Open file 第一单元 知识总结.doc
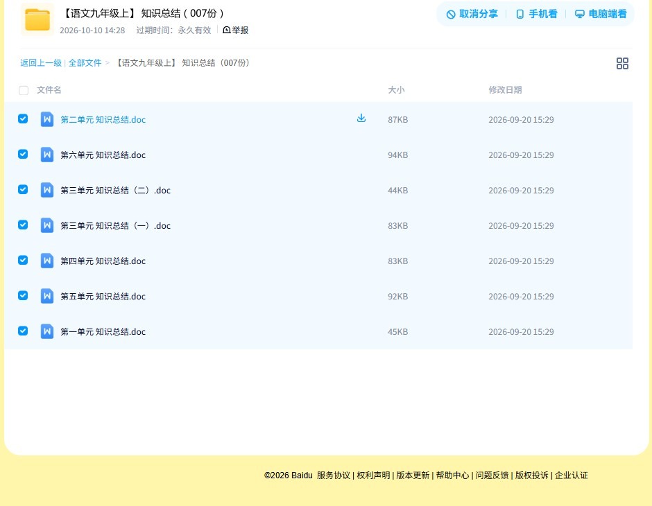 [x=103, y=331]
